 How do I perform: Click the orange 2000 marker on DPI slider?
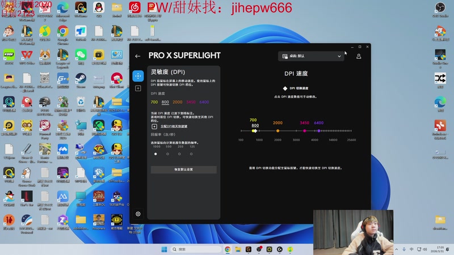coord(278,131)
